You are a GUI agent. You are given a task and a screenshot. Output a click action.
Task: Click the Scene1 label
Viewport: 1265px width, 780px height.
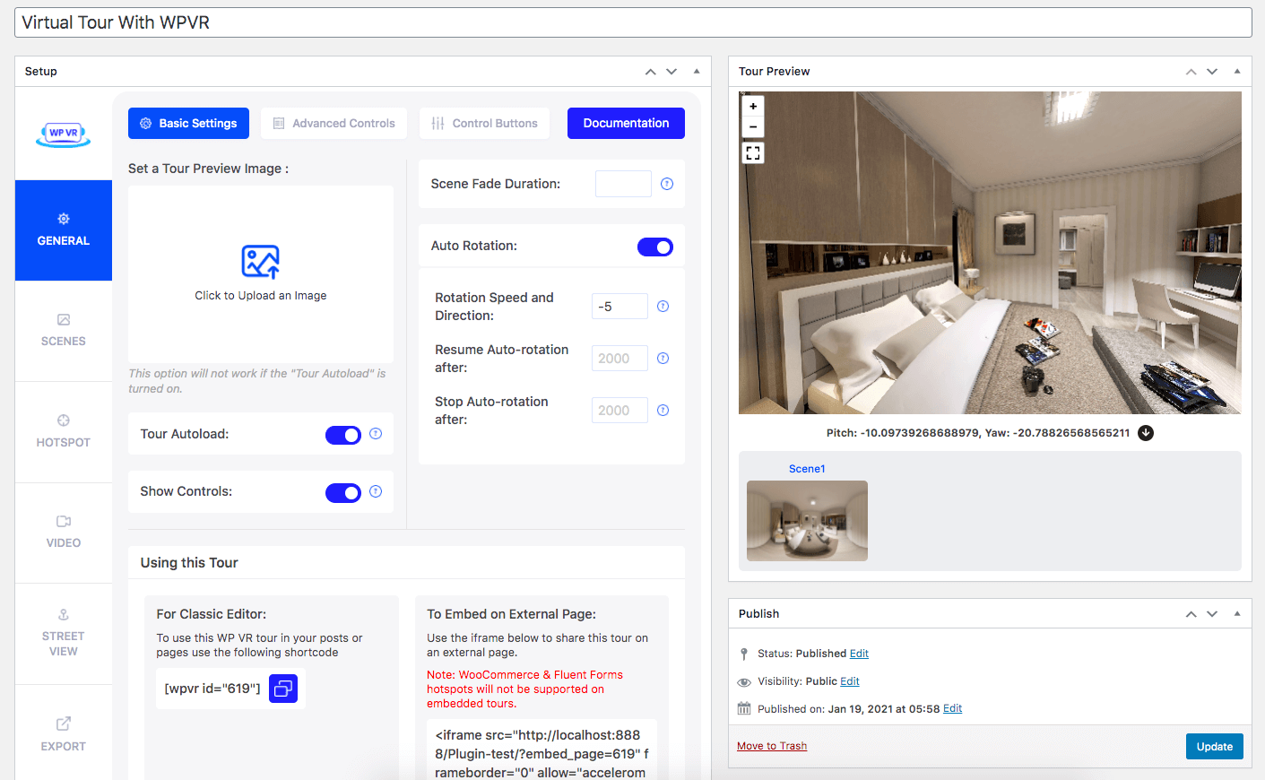pyautogui.click(x=807, y=469)
